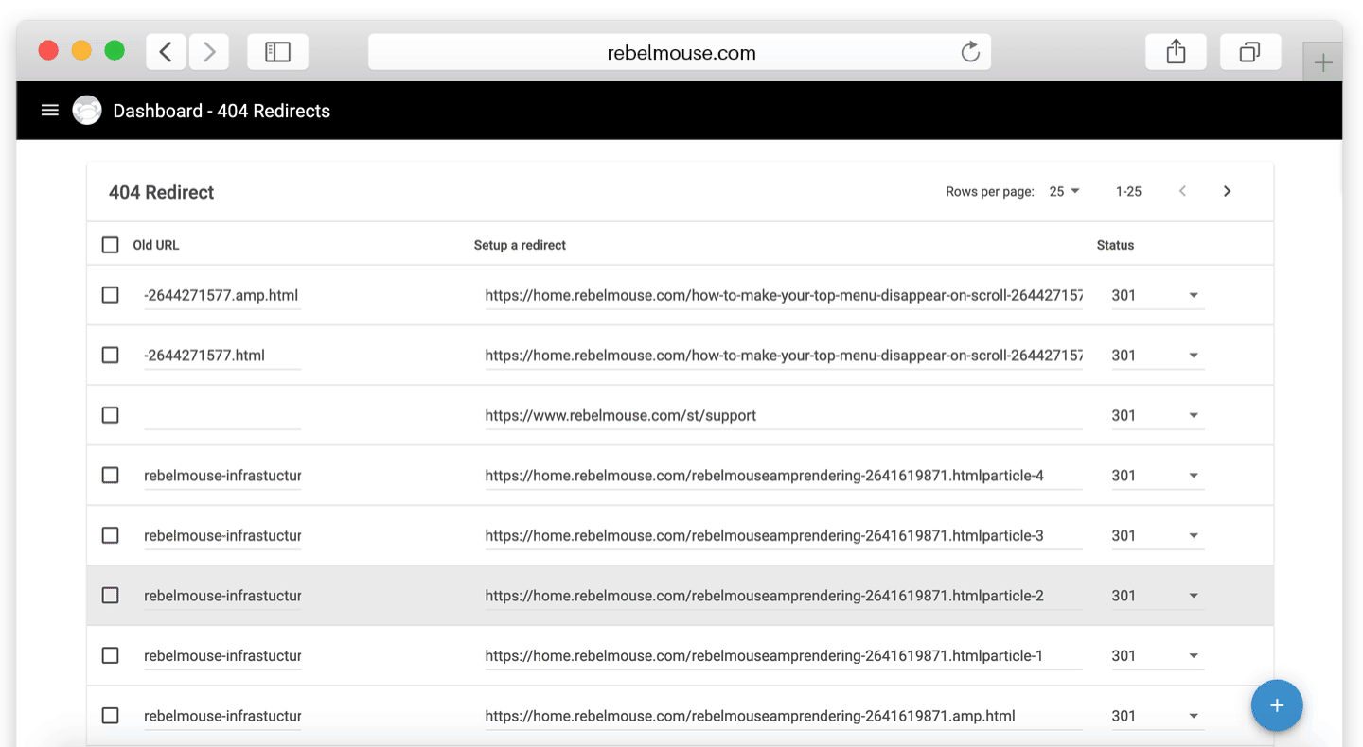Image resolution: width=1363 pixels, height=747 pixels.
Task: Open a new tab with plus button
Action: pyautogui.click(x=1323, y=63)
